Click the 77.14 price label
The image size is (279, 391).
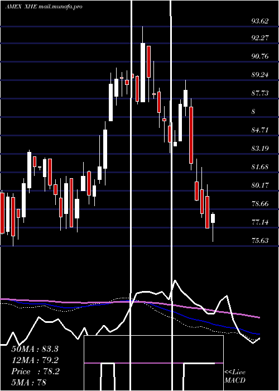(x=260, y=222)
